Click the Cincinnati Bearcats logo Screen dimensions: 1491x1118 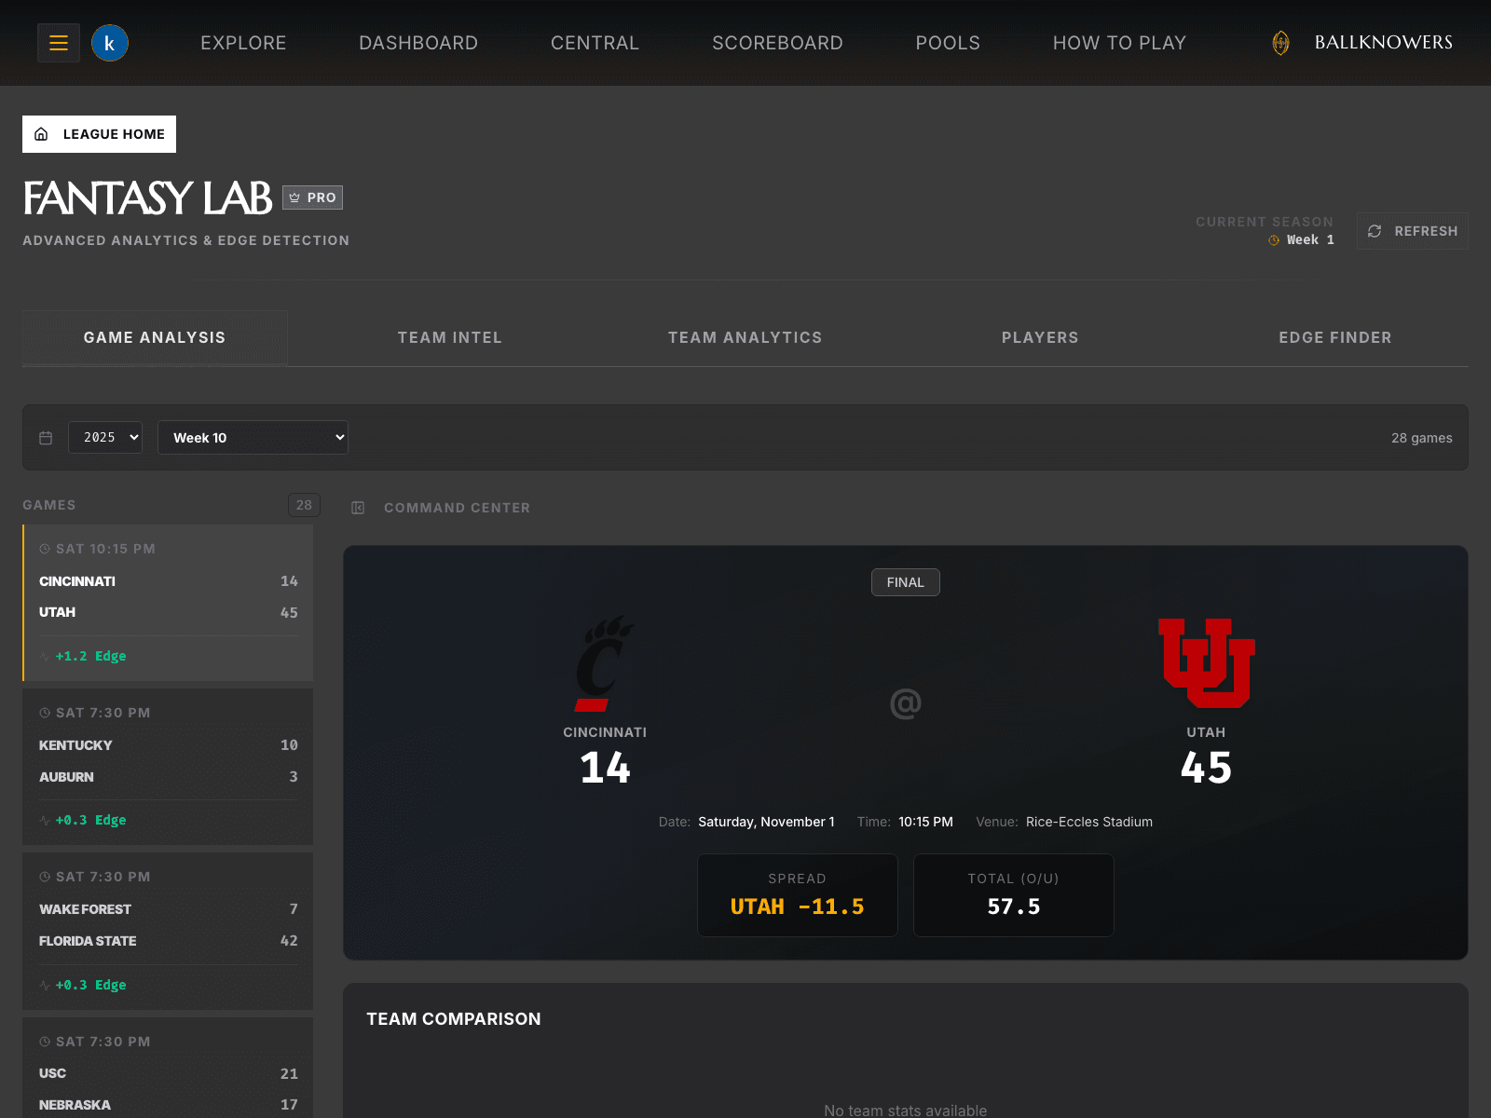pyautogui.click(x=605, y=663)
